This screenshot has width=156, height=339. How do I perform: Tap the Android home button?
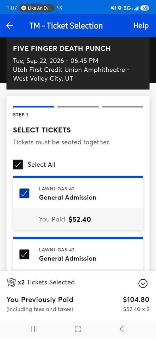(78, 329)
